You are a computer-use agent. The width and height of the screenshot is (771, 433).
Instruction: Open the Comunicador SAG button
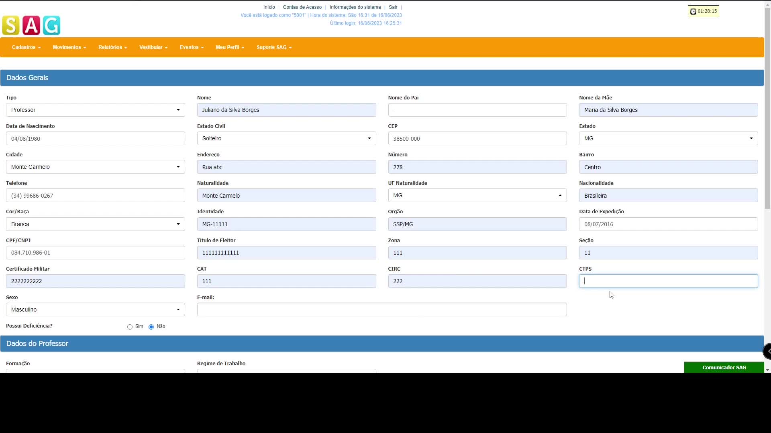[x=724, y=367]
